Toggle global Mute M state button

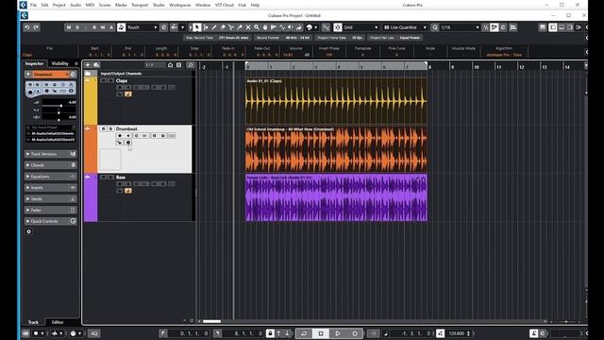(x=69, y=27)
